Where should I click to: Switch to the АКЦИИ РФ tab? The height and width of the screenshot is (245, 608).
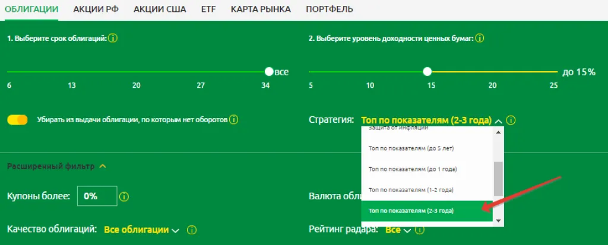pos(96,9)
